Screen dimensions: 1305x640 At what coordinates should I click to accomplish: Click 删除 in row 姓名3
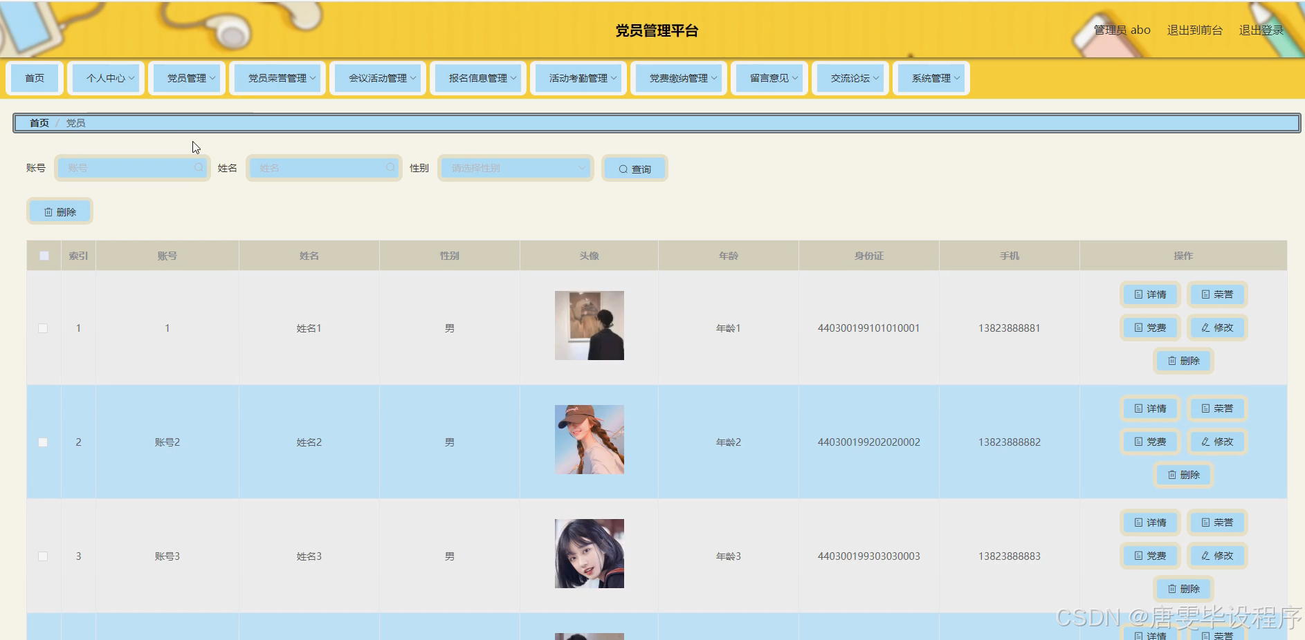1183,589
